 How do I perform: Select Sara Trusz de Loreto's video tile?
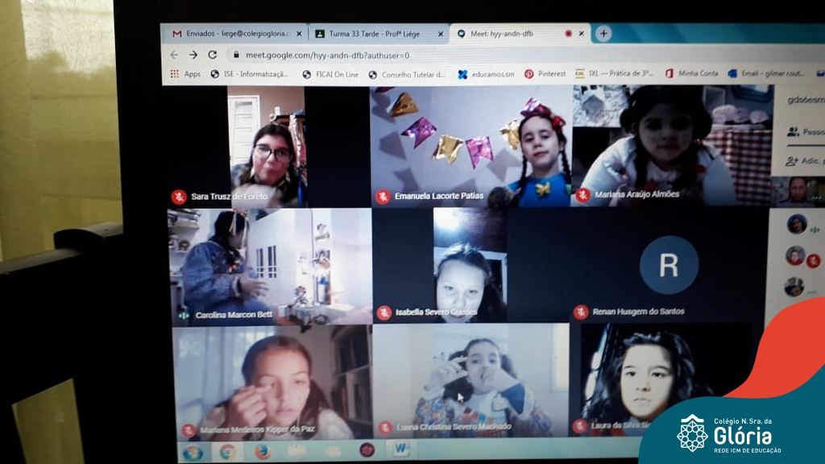click(x=268, y=147)
